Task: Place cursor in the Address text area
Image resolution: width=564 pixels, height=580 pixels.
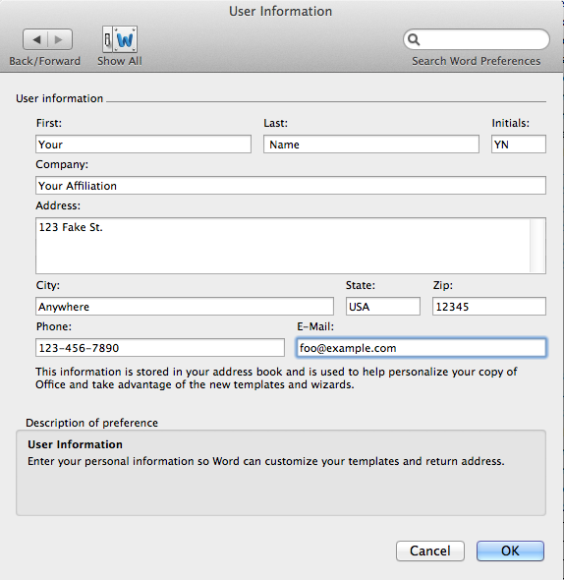Action: click(283, 246)
